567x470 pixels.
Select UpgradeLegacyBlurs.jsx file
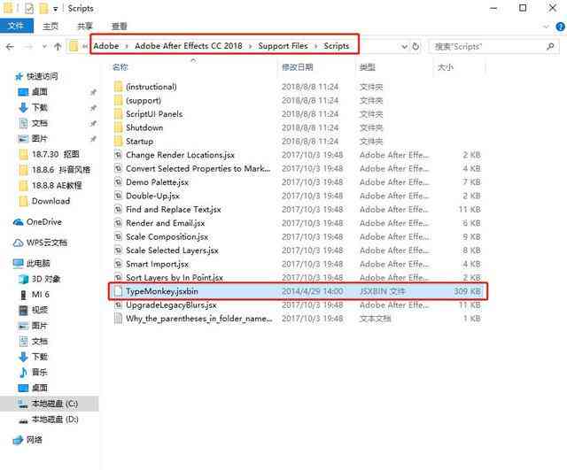coord(171,304)
